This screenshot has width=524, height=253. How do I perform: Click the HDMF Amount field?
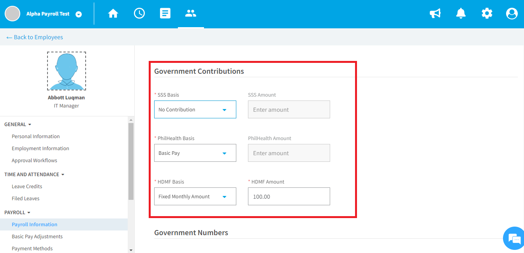(x=289, y=196)
